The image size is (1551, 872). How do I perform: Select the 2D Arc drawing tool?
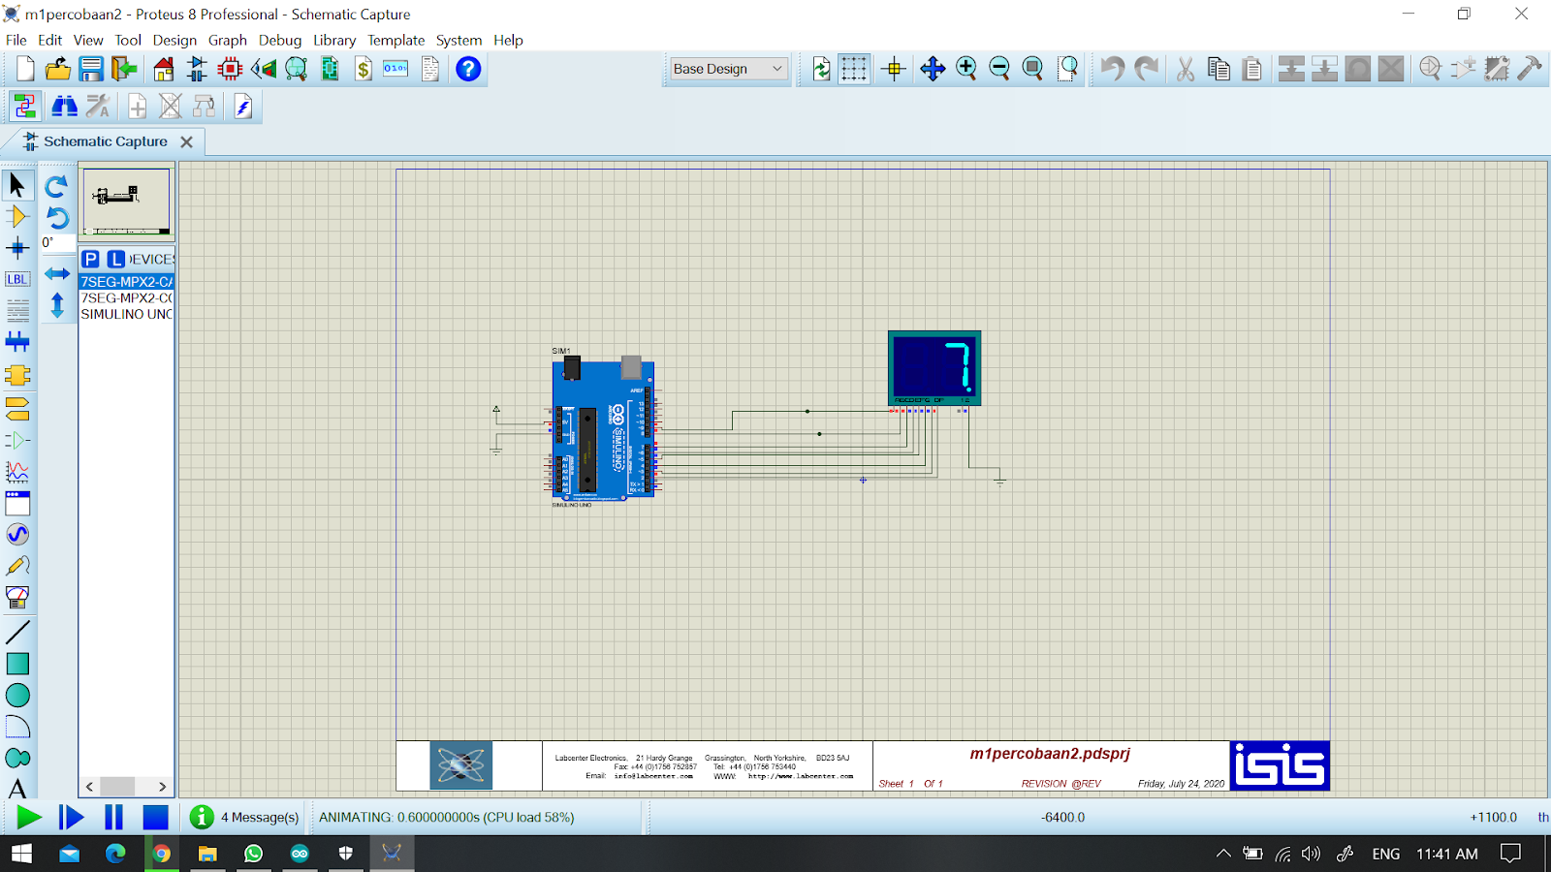(17, 727)
